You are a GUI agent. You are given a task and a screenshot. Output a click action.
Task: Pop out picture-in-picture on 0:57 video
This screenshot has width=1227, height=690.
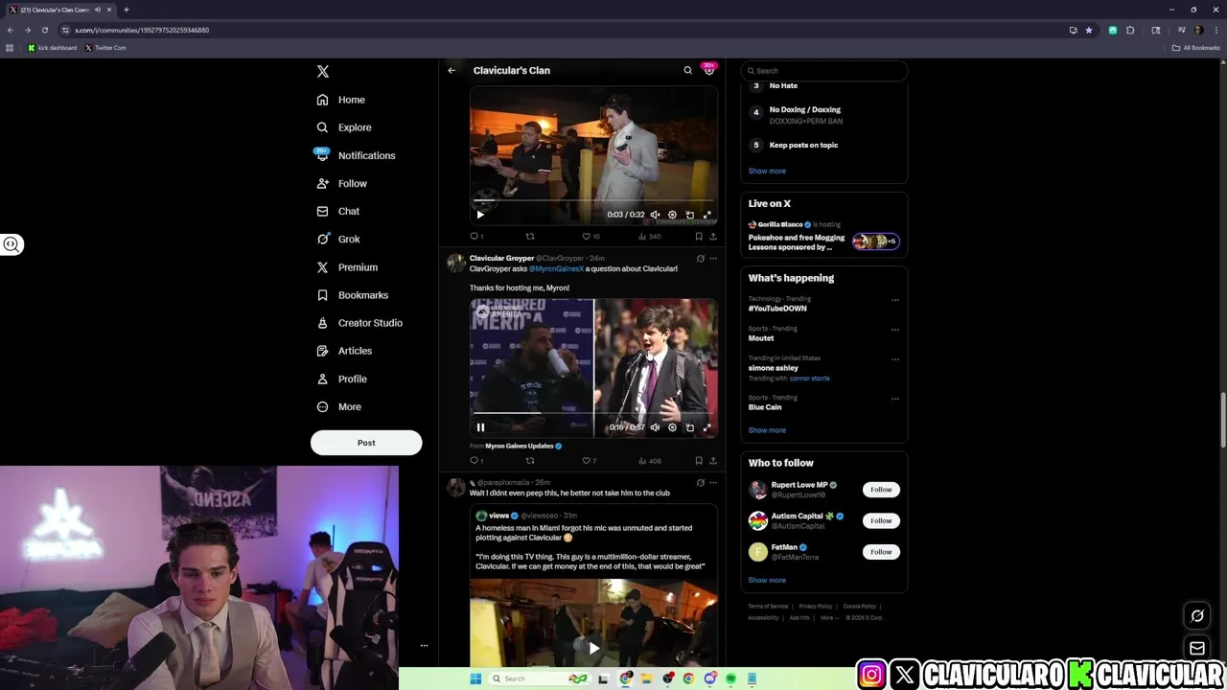689,427
